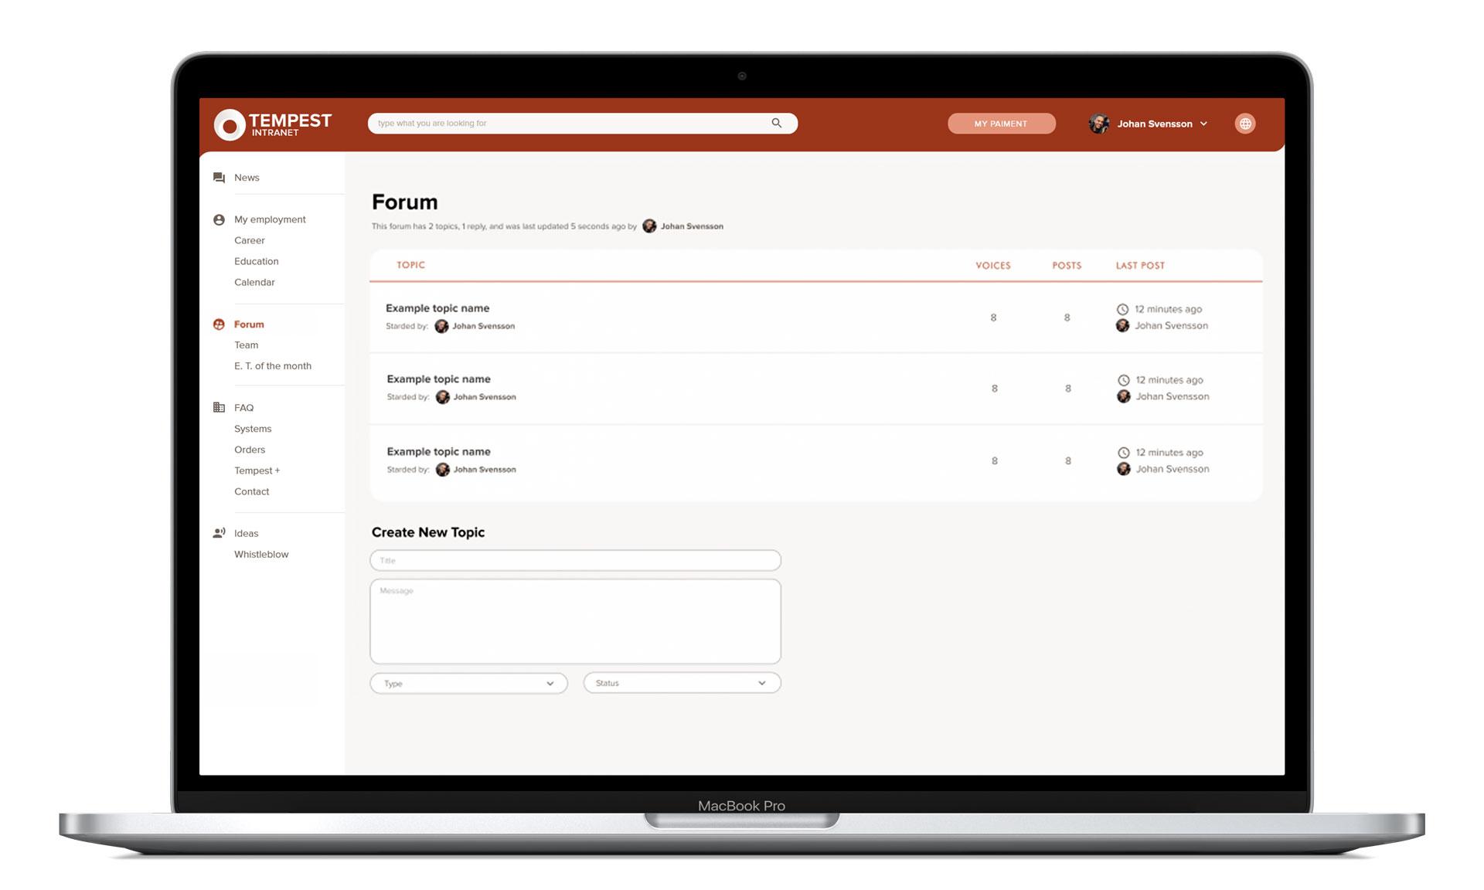Select the Career menu item
Image resolution: width=1484 pixels, height=890 pixels.
point(249,239)
